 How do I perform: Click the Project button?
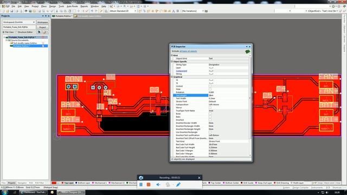click(x=42, y=27)
